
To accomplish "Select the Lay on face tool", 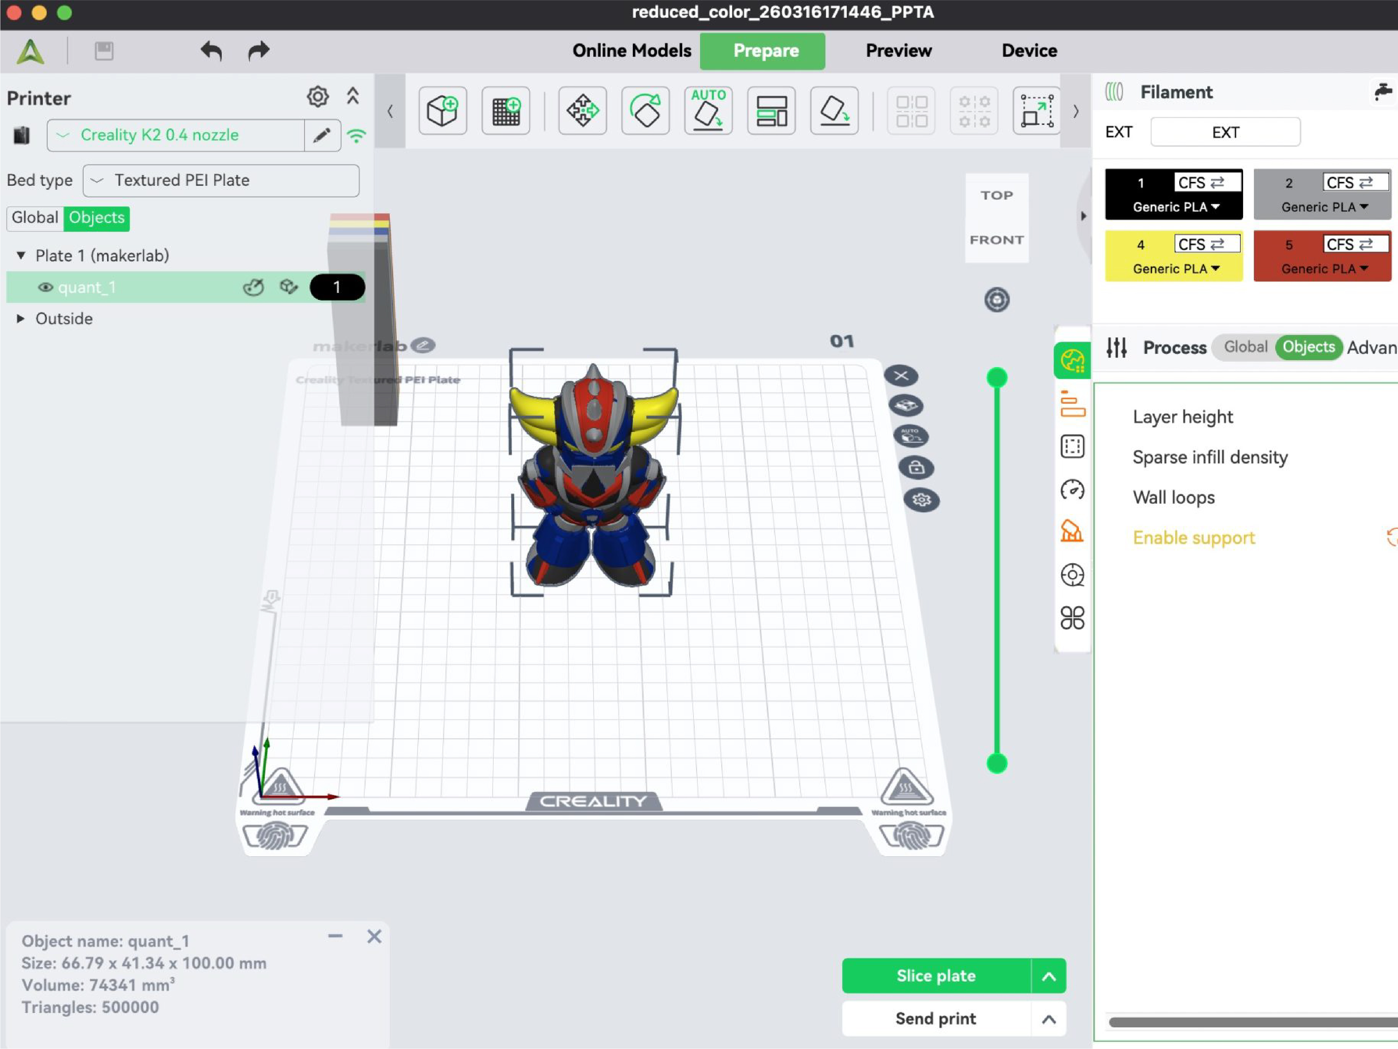I will coord(834,111).
